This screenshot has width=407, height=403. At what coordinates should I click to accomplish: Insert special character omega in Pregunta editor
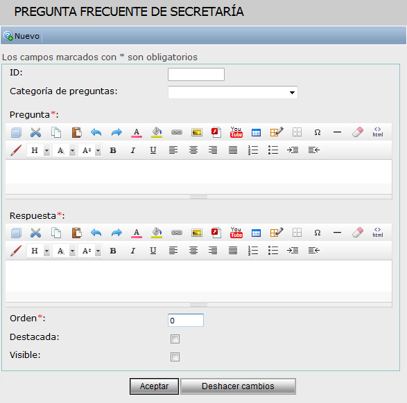317,132
